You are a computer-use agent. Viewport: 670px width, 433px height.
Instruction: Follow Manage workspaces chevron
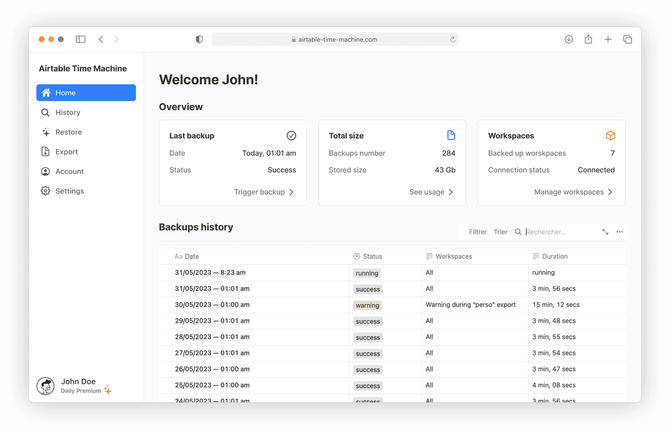610,192
